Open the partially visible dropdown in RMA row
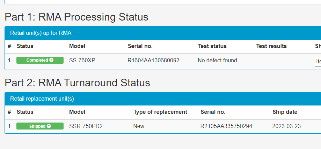This screenshot has height=149, width=321. [x=318, y=62]
